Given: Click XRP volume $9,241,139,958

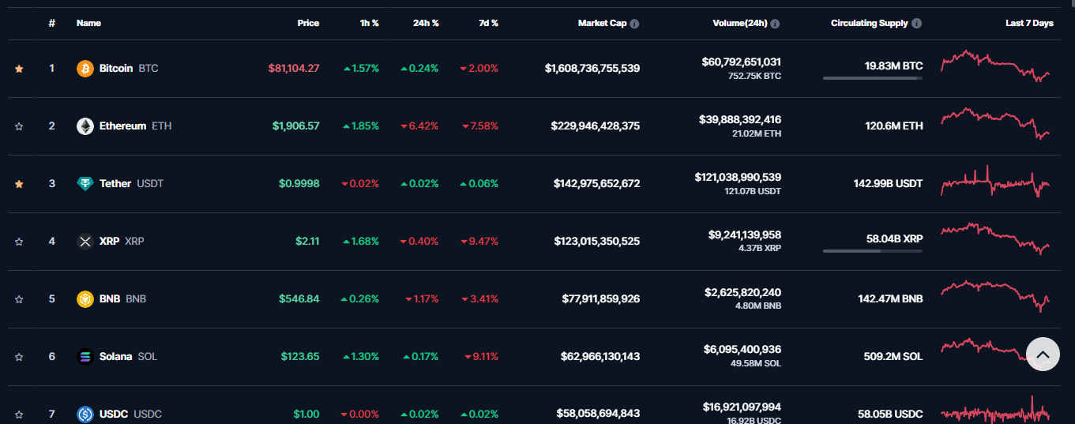Looking at the screenshot, I should coord(745,235).
